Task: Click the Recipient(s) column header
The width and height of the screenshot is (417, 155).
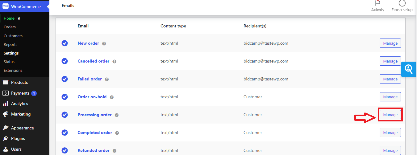Action: (x=255, y=26)
